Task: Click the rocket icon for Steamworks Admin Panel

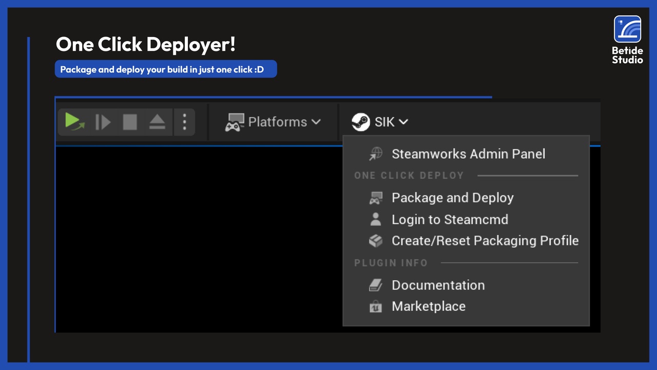Action: [x=375, y=154]
